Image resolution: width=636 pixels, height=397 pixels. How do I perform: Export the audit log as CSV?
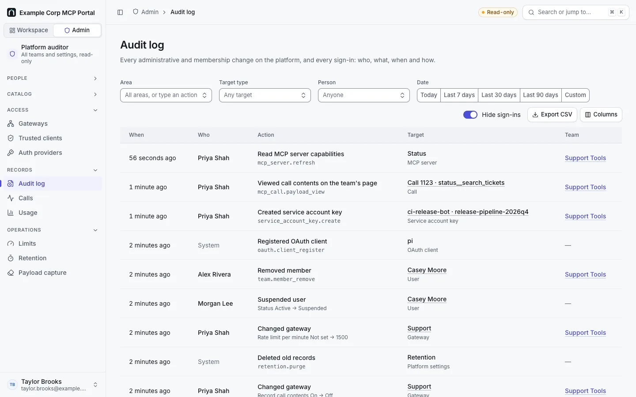(x=552, y=115)
